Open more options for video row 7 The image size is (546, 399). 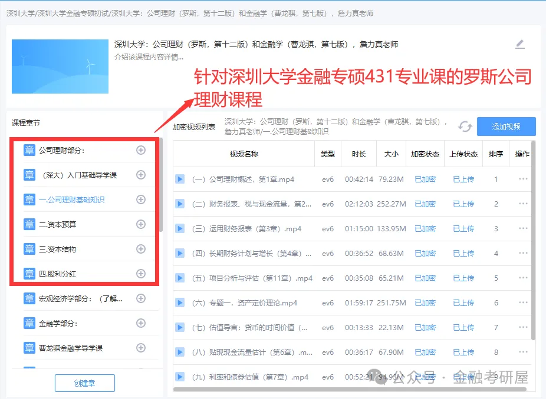(x=523, y=327)
